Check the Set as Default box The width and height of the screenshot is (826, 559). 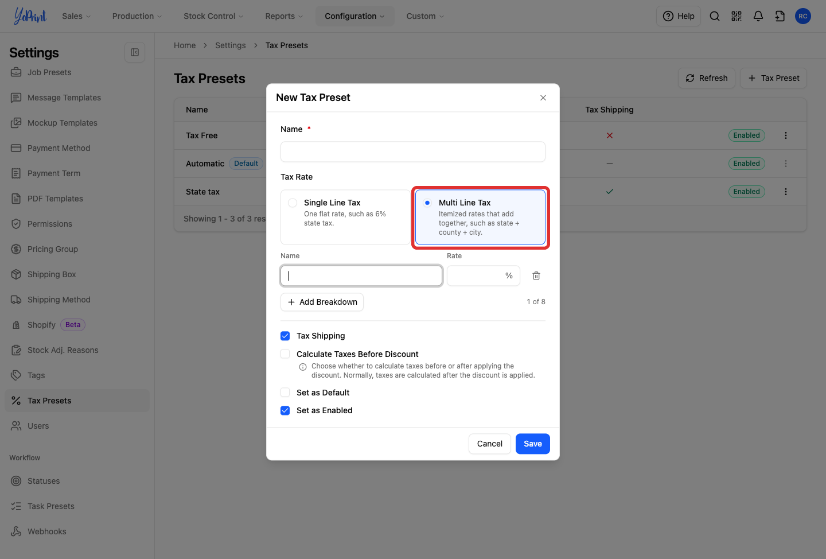(285, 393)
